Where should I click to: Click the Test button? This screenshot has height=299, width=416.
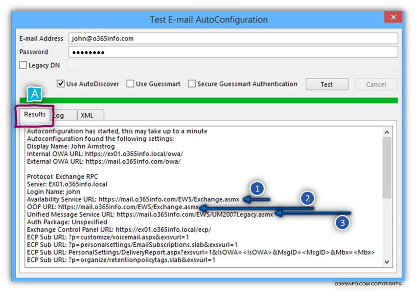tap(327, 84)
